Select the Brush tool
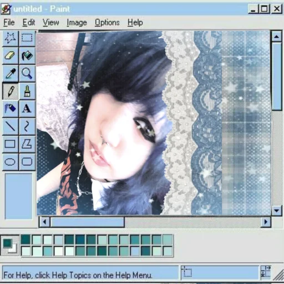284x284 pixels. coord(27,91)
